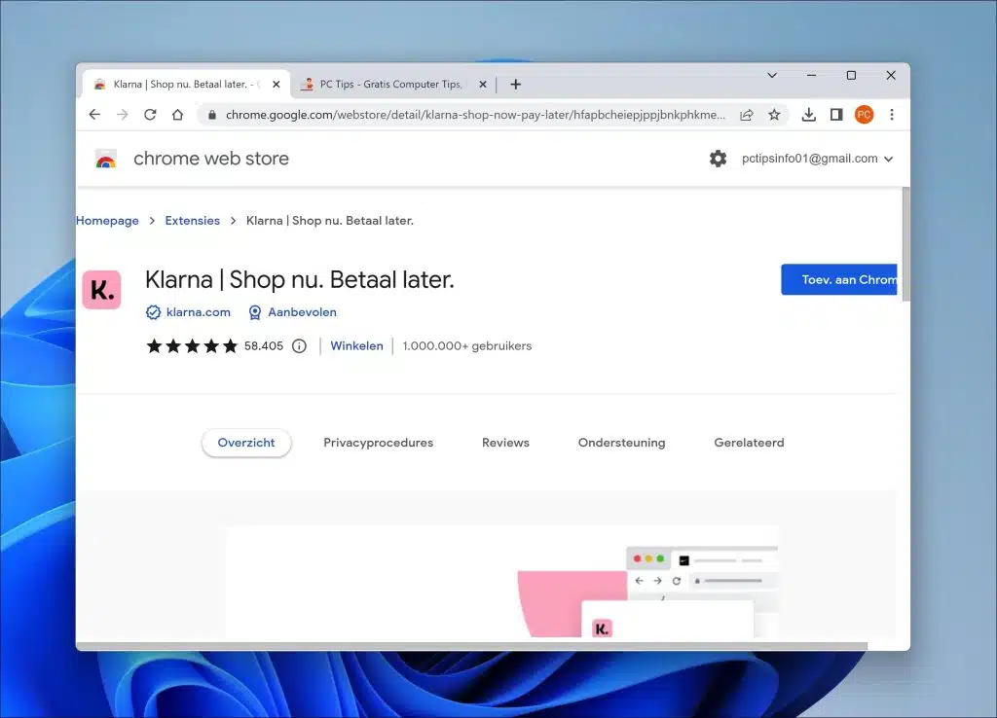Click the chrome web store rainbow logo

pyautogui.click(x=106, y=159)
